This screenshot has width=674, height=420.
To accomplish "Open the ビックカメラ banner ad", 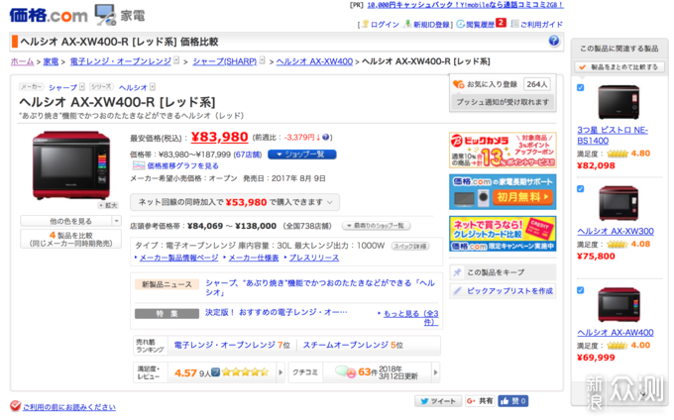I will pos(503,150).
